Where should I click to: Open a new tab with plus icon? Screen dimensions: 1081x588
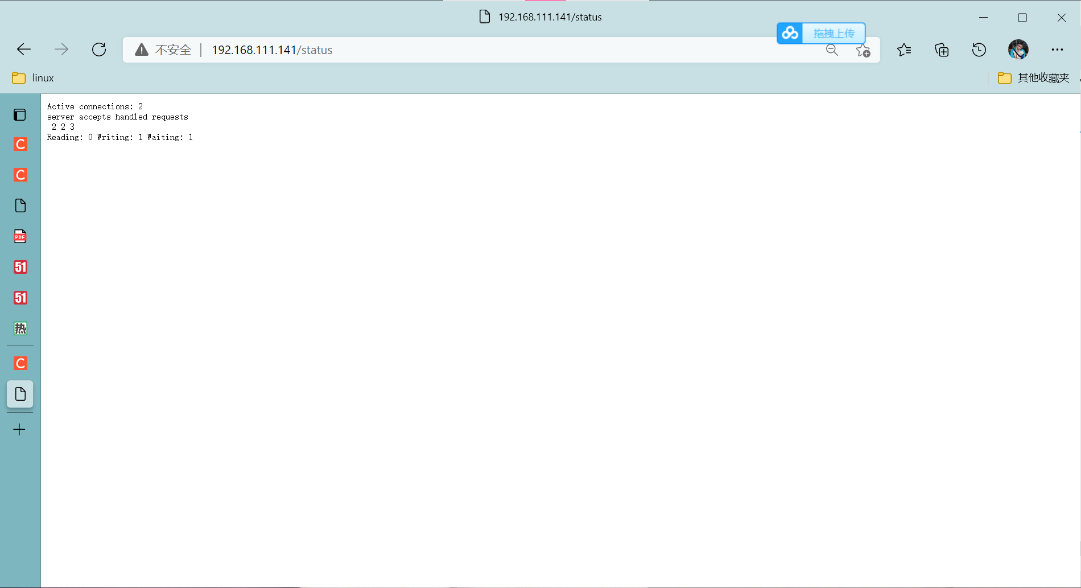coord(19,429)
